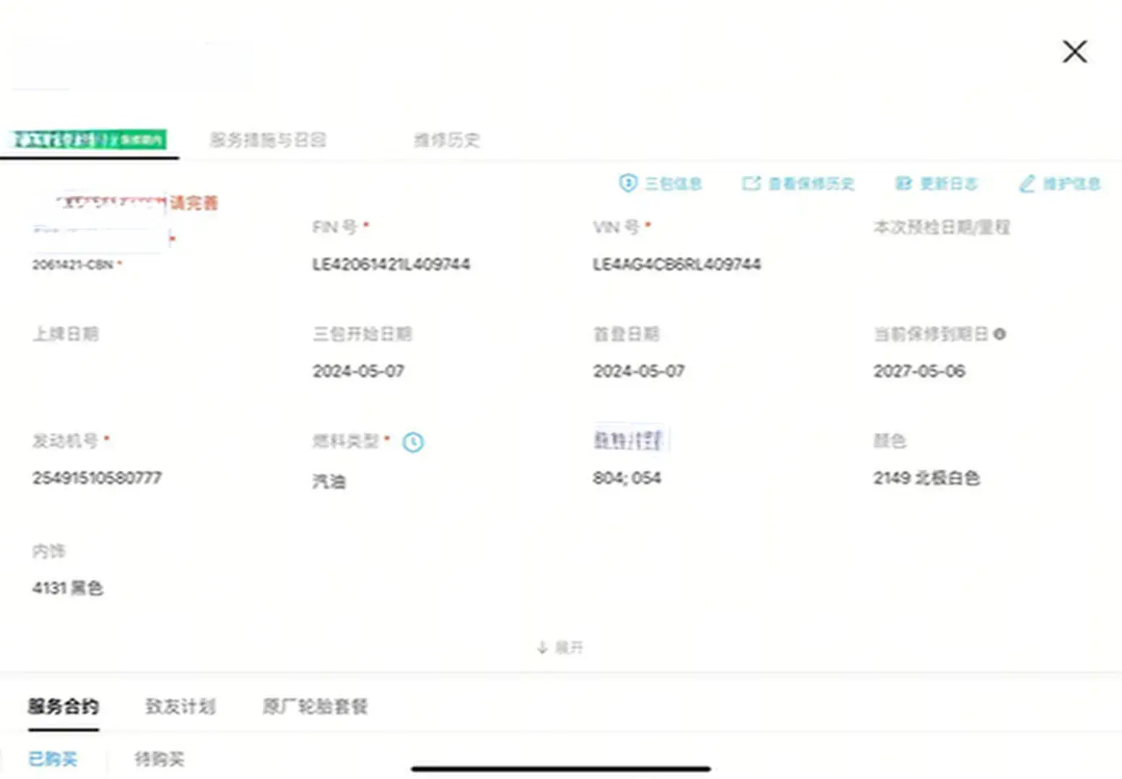
Task: Open the 三包信息 shield icon
Action: click(628, 183)
